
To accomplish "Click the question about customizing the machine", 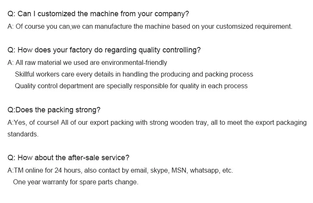I will 98,14.
